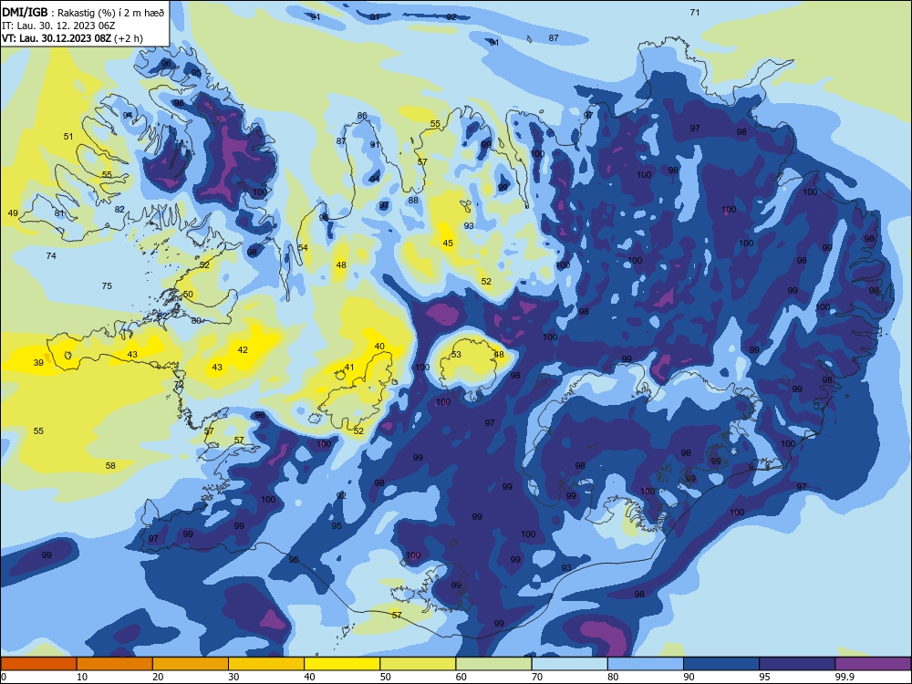Click the 30 legend scale label
Image resolution: width=912 pixels, height=684 pixels.
(233, 677)
